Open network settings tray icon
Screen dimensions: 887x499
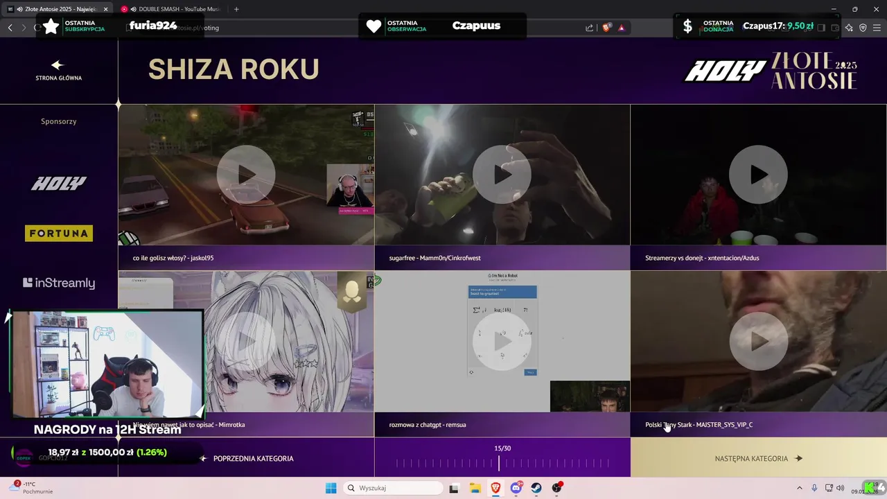pyautogui.click(x=829, y=488)
